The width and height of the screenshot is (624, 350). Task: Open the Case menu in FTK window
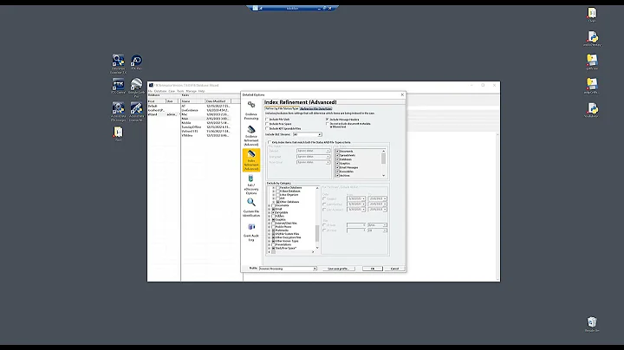click(172, 91)
